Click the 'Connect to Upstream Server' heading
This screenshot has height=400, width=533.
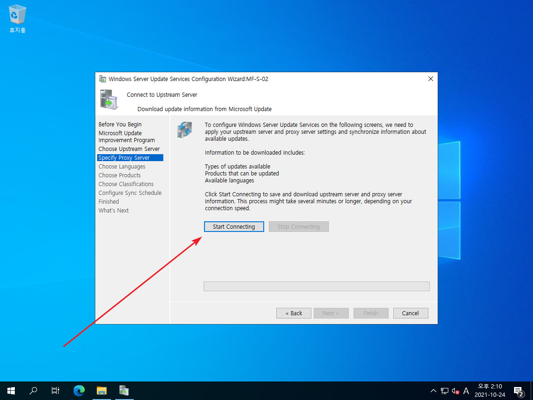pyautogui.click(x=162, y=95)
